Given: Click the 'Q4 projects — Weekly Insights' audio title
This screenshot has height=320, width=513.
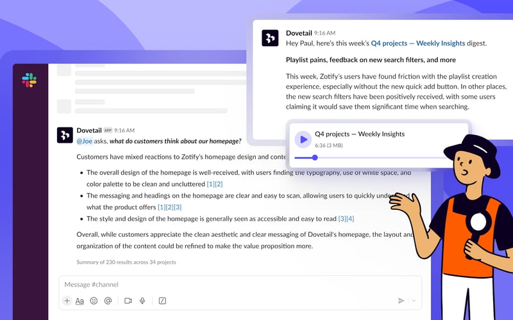Looking at the screenshot, I should 360,134.
